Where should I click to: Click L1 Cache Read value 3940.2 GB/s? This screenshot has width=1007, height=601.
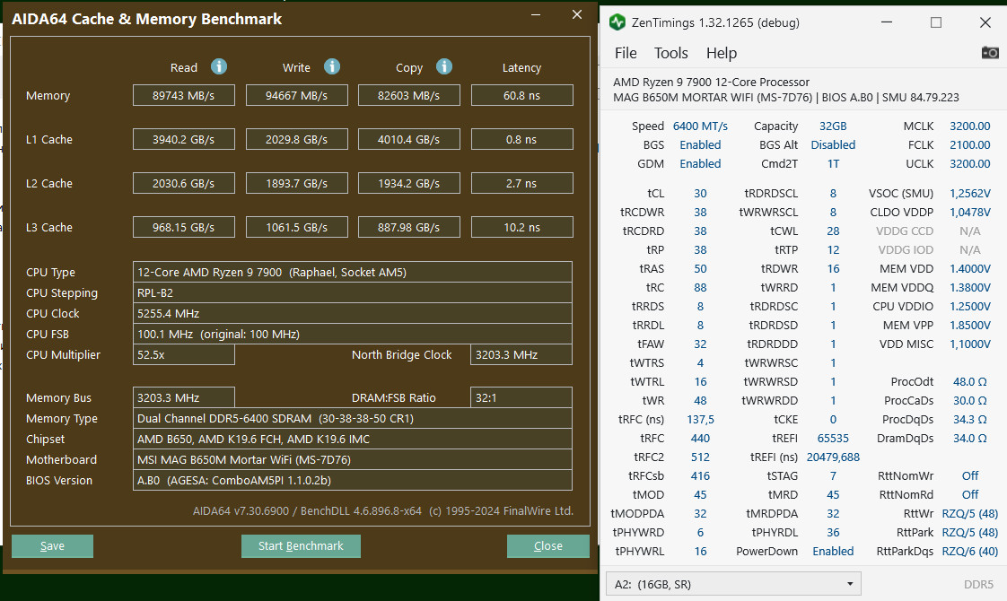pyautogui.click(x=184, y=139)
